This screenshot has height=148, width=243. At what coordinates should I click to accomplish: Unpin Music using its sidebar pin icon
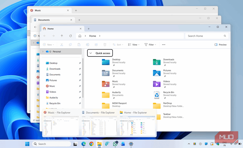(x=80, y=86)
